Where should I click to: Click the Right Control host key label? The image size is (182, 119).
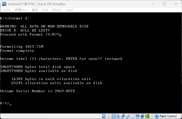[168, 116]
